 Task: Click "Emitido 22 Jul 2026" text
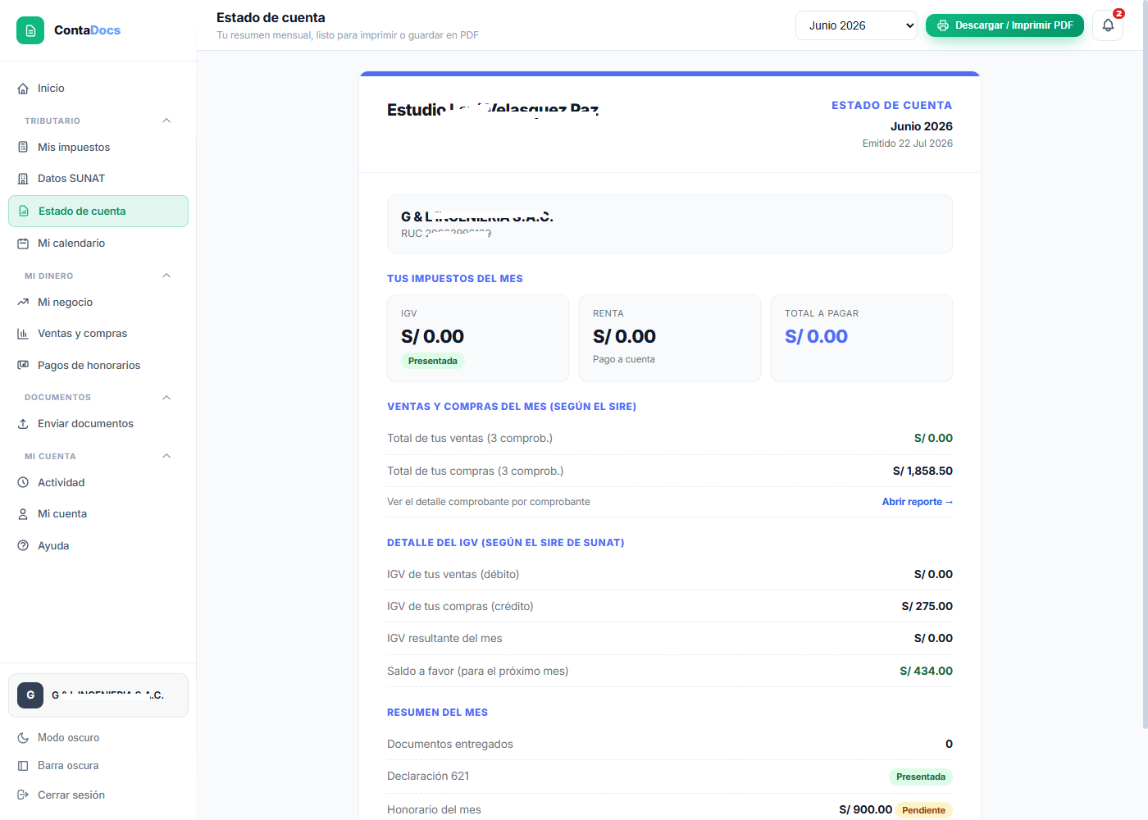[x=907, y=143]
